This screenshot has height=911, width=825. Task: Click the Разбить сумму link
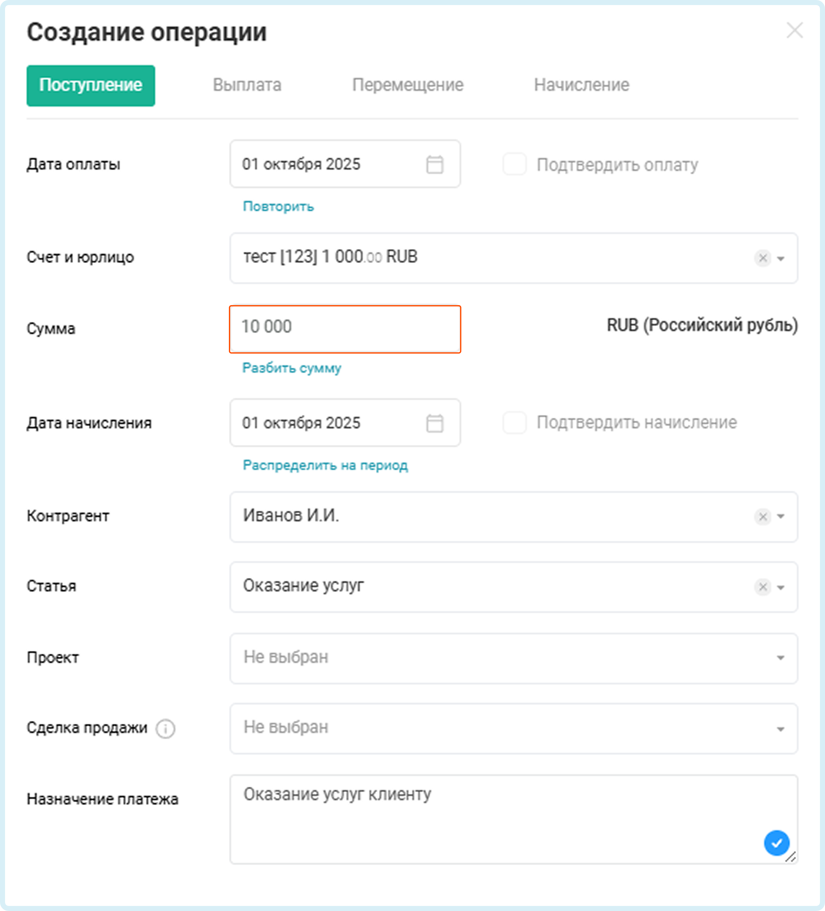tap(292, 368)
